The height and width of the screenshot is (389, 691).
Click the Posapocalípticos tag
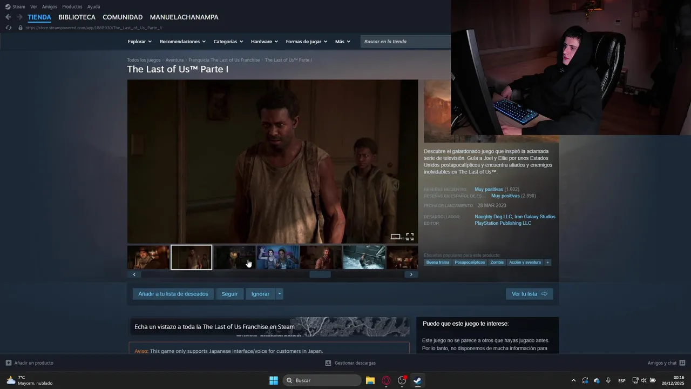[470, 263]
